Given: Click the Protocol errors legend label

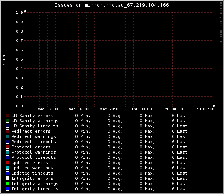Looking at the screenshot, I should click(31, 147).
